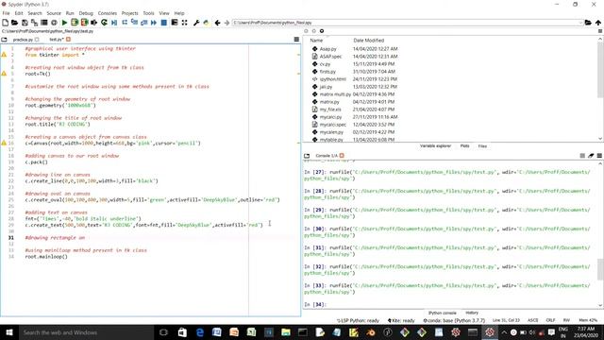Close the Console 1/A tab
Screen dimensions: 604x340
point(342,156)
